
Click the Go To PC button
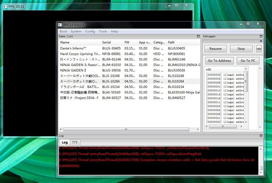248,60
